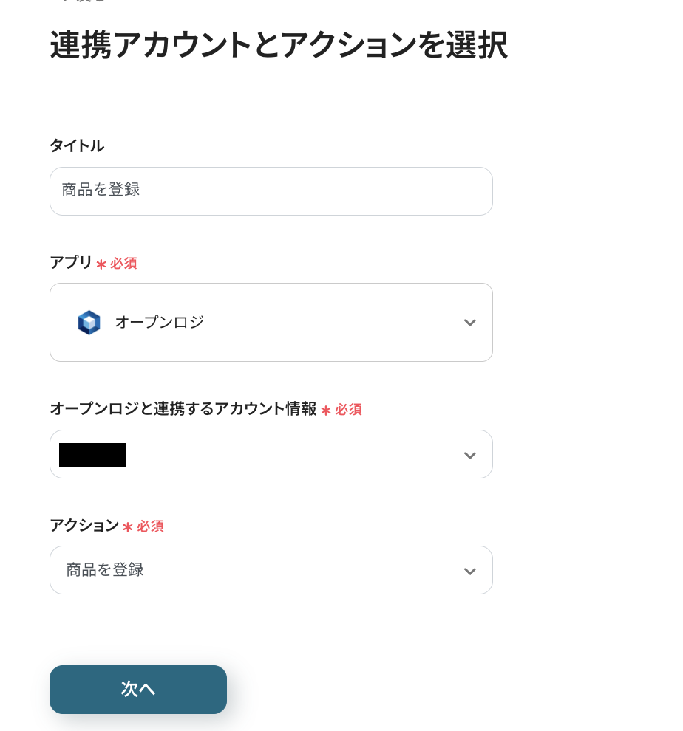This screenshot has width=683, height=731.
Task: Click the 連携アカウントとアクションを選択 heading
Action: (279, 46)
